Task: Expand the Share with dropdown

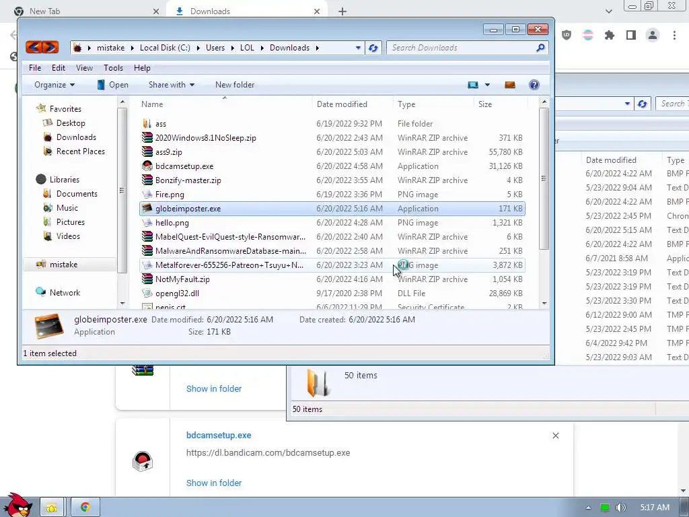Action: tap(172, 85)
